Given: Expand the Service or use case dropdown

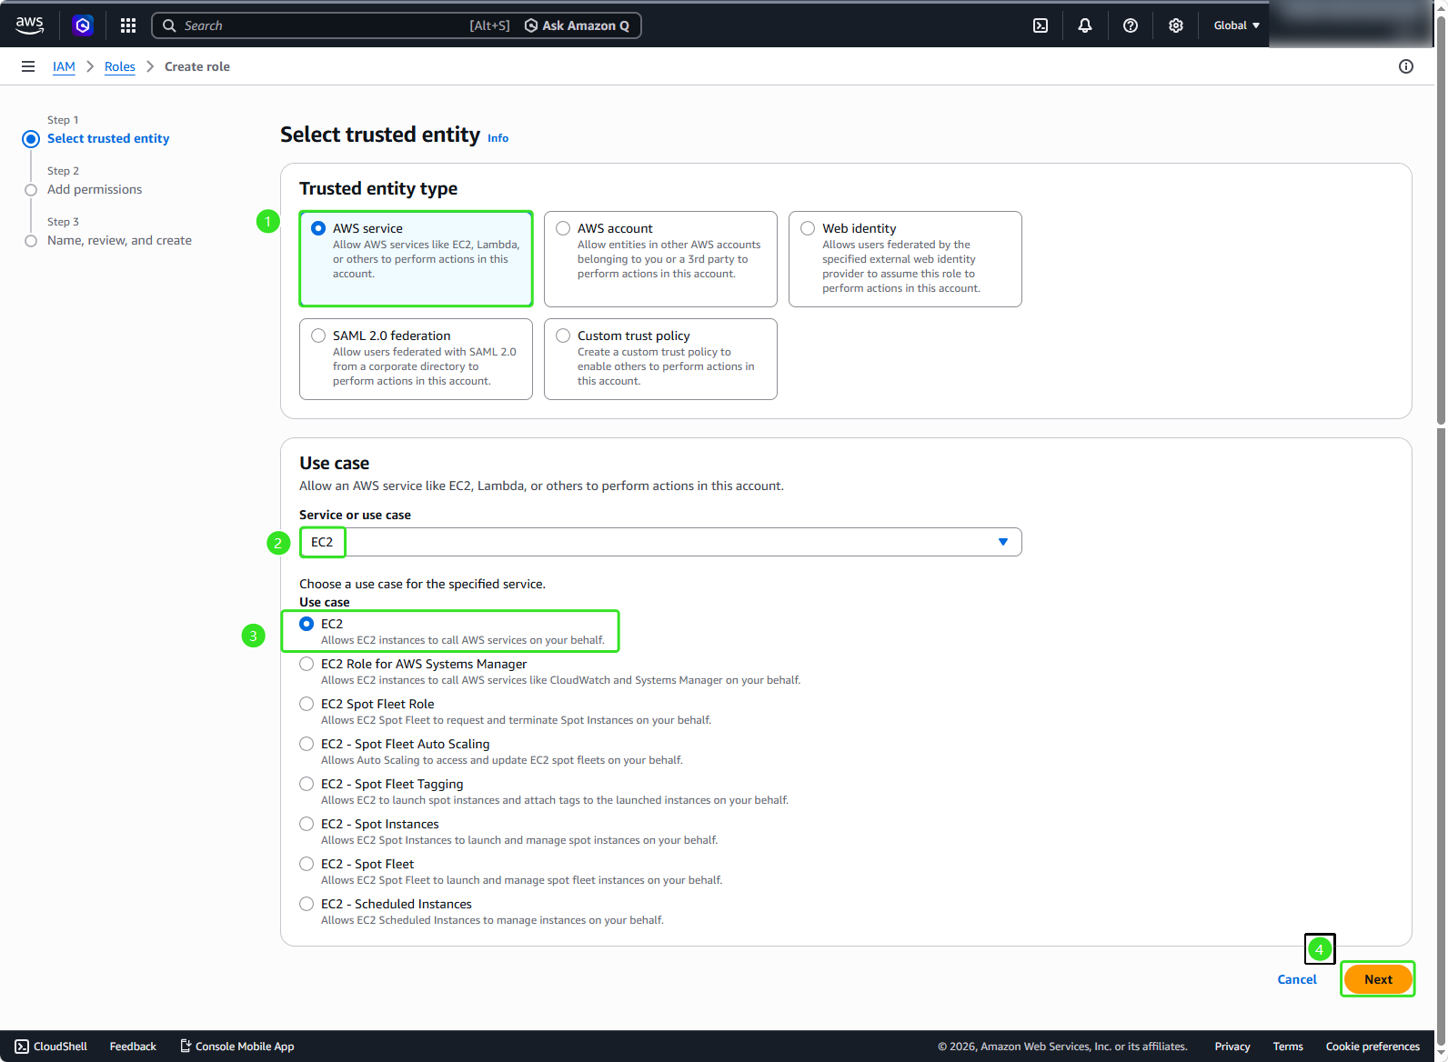Looking at the screenshot, I should (x=660, y=542).
